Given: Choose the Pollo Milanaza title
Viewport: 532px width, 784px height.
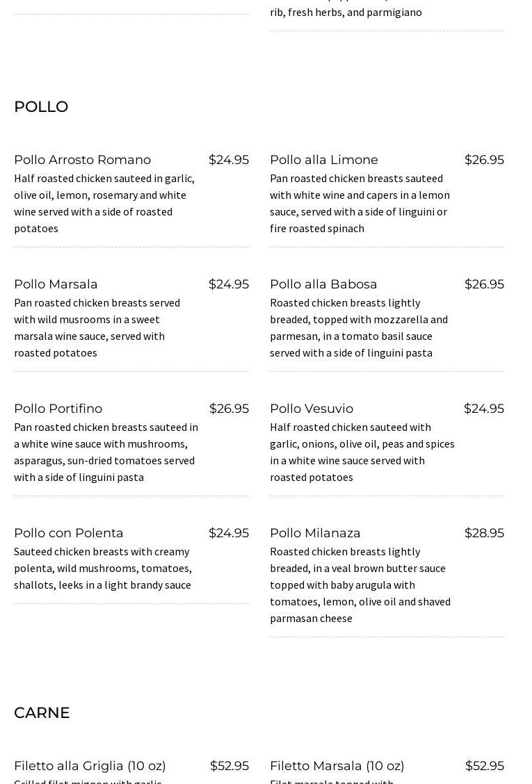Looking at the screenshot, I should 315,533.
